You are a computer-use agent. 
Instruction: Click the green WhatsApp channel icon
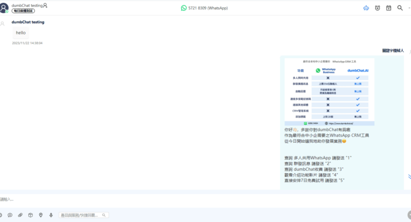click(184, 8)
